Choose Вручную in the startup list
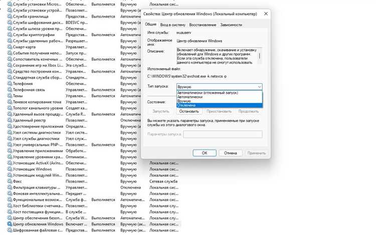 (220, 101)
